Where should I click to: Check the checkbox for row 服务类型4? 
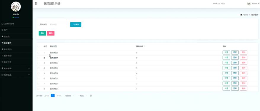(38, 73)
